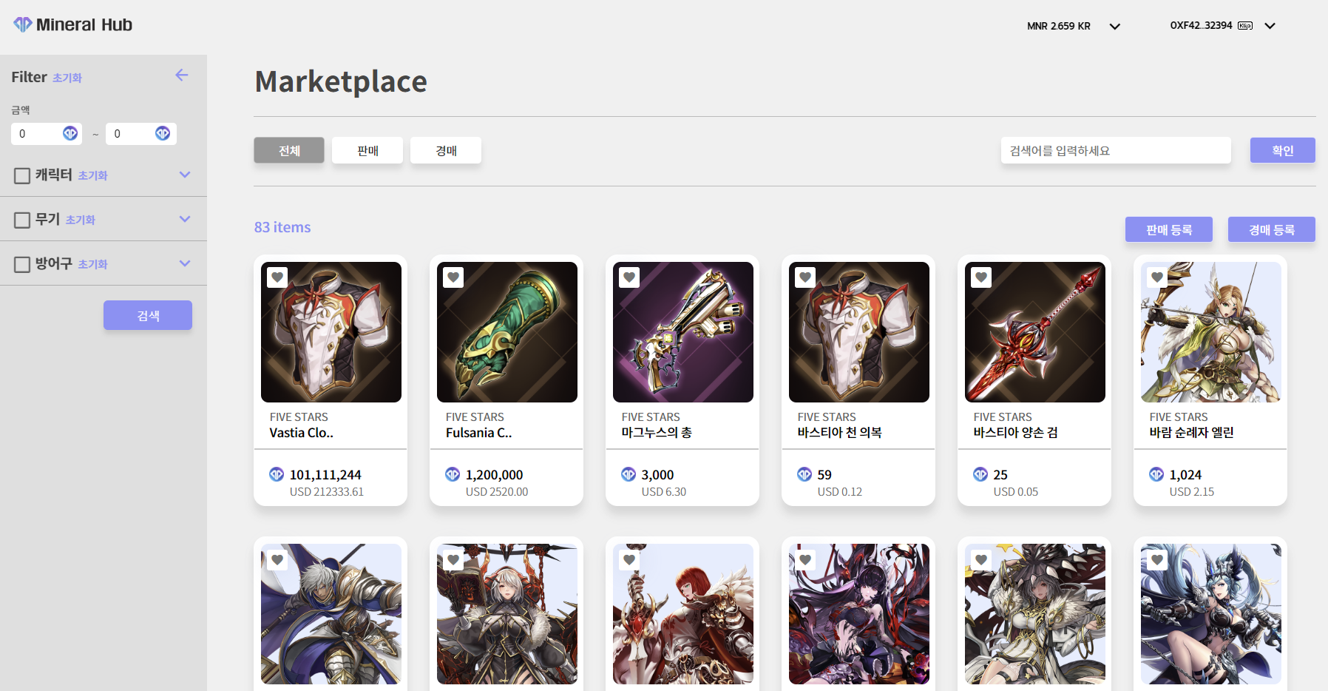Viewport: 1328px width, 691px height.
Task: Click the minimum 금액 input field
Action: click(x=37, y=134)
